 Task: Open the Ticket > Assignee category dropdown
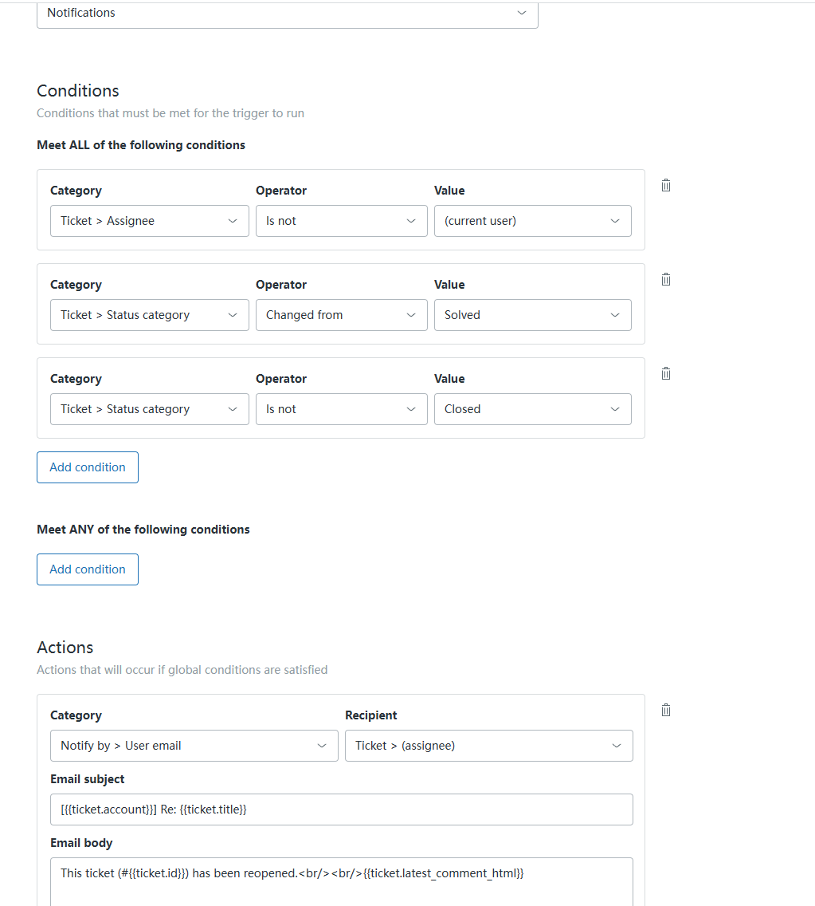(149, 221)
